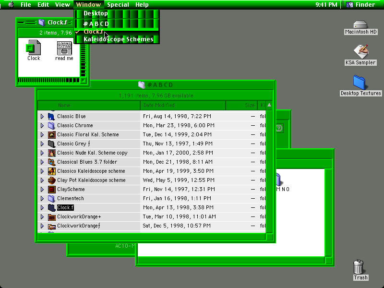Expand the Classic Blue folder triangle
This screenshot has width=384, height=288.
[x=42, y=116]
